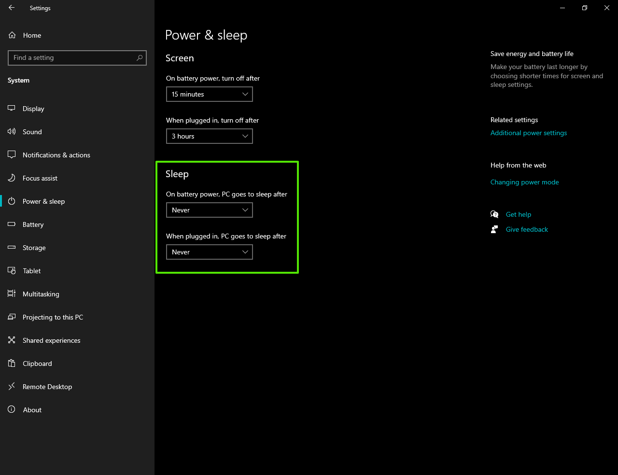Select Power & sleep in sidebar
This screenshot has height=475, width=618.
point(77,201)
